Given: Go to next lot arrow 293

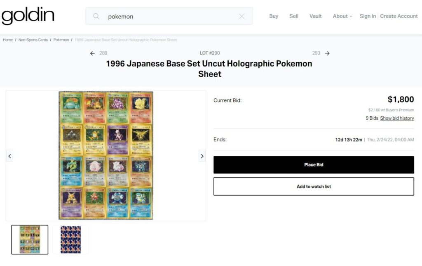Looking at the screenshot, I should (327, 53).
